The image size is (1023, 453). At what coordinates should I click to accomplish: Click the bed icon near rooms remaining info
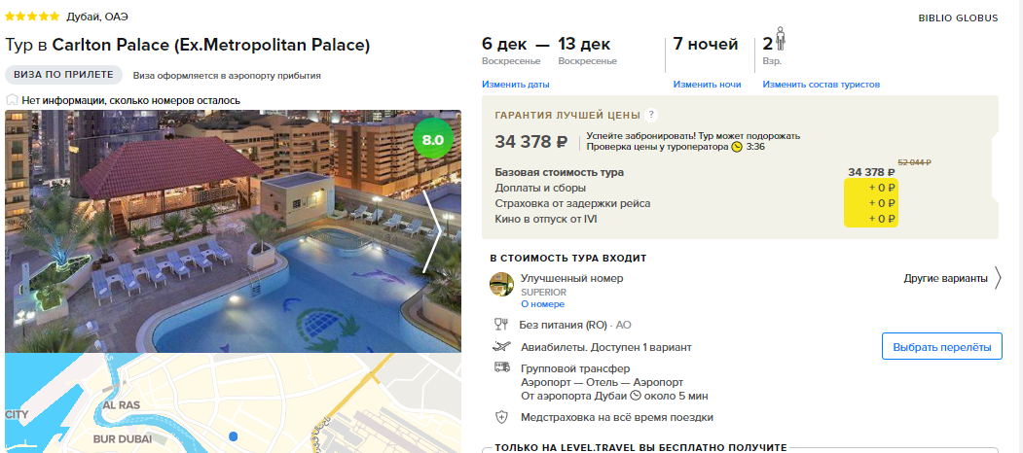[12, 100]
